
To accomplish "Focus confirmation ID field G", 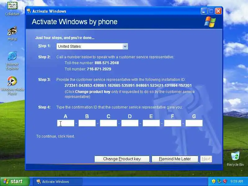I will coord(194,123).
